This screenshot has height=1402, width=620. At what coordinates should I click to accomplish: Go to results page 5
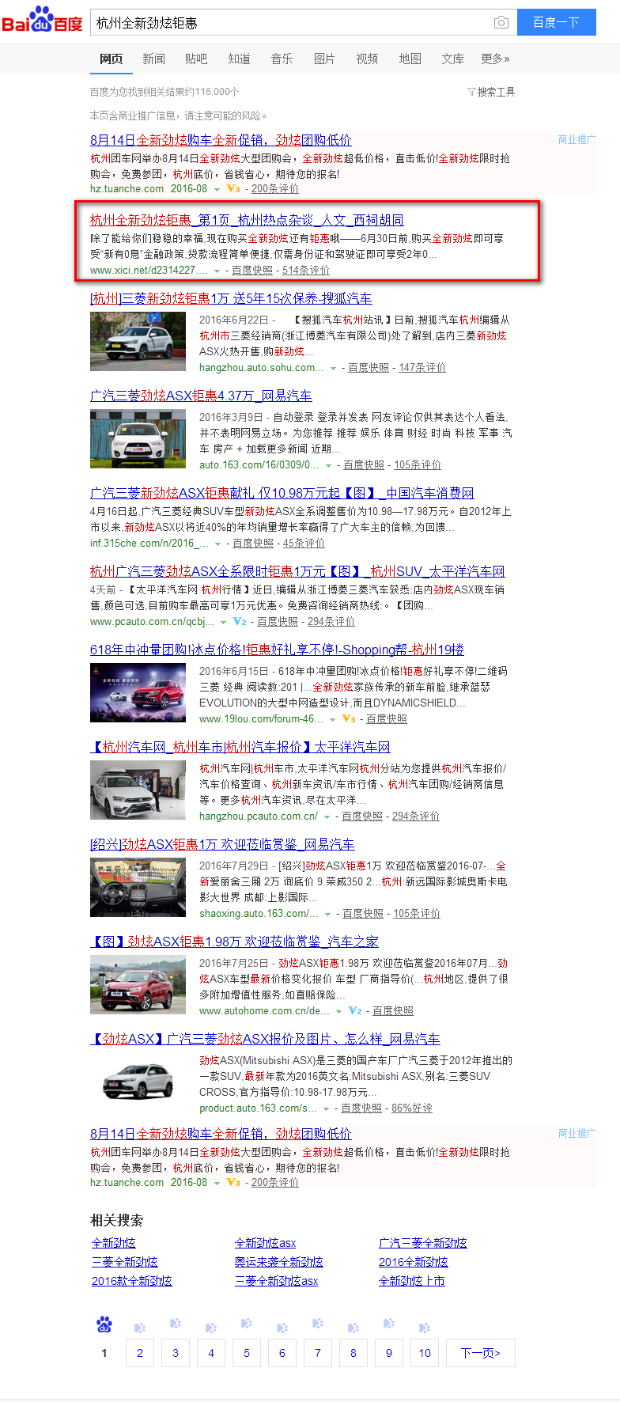[x=247, y=1353]
